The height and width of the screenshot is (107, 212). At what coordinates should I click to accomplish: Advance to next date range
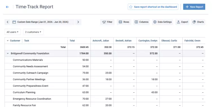click(x=78, y=22)
